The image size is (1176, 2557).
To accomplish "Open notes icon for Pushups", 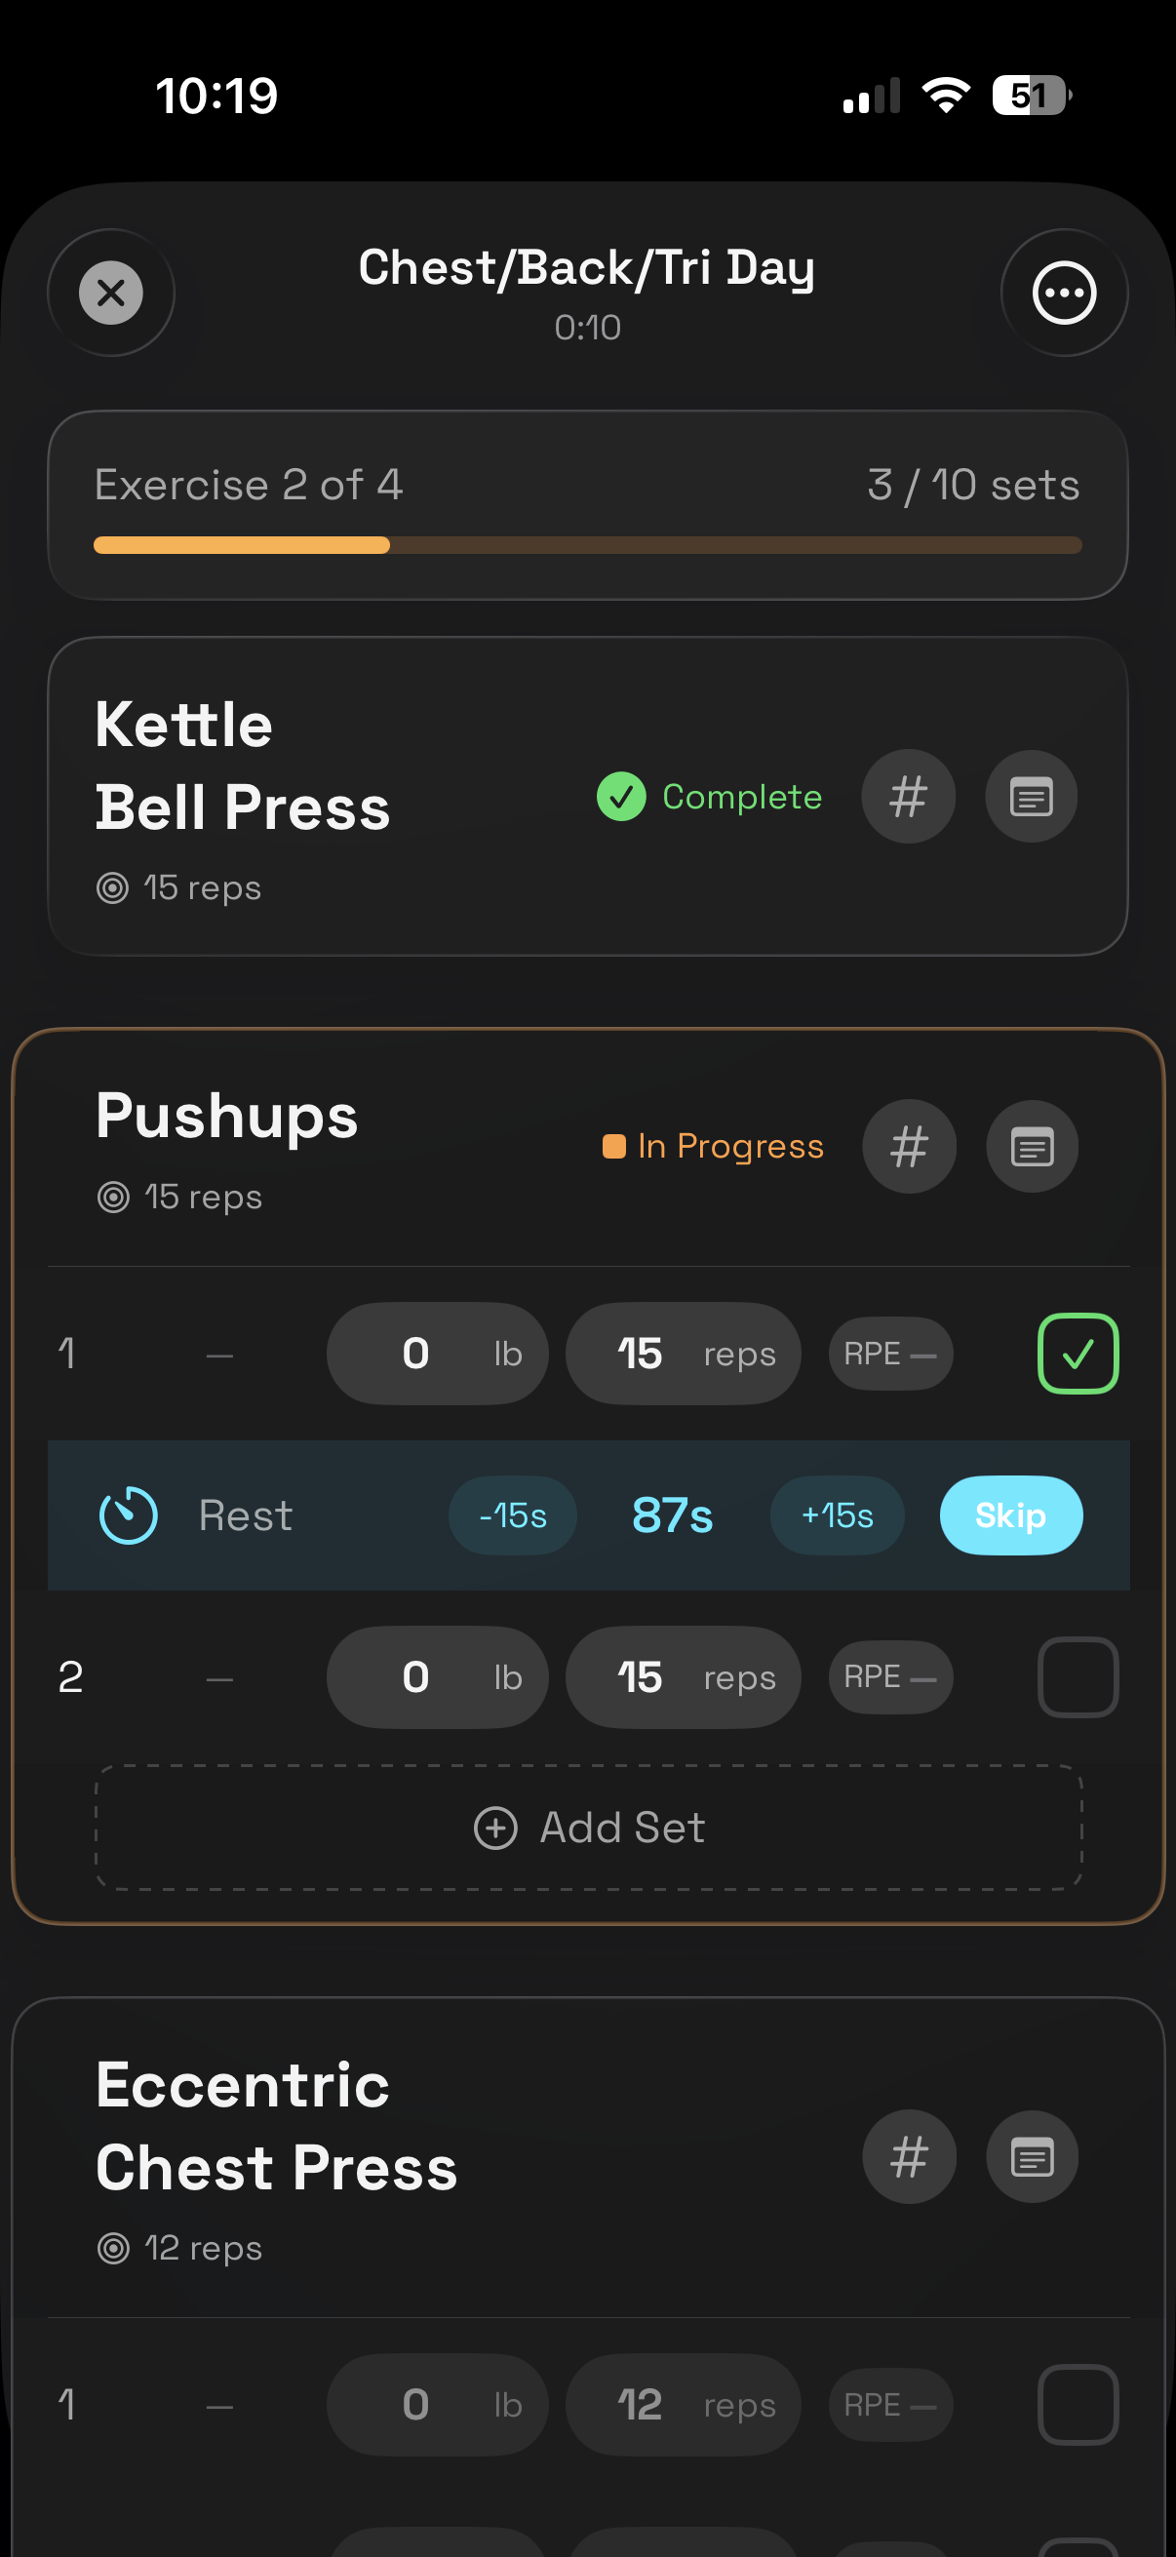I will [1032, 1147].
